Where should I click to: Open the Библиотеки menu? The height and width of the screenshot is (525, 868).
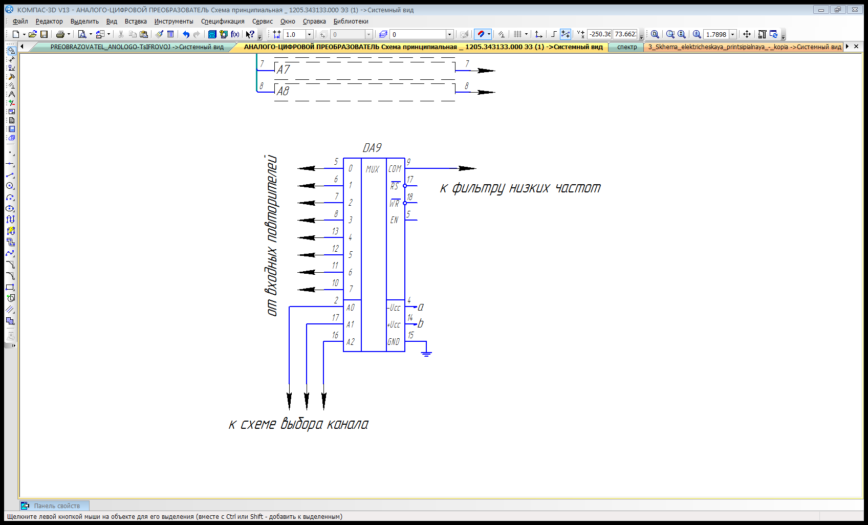pos(351,21)
